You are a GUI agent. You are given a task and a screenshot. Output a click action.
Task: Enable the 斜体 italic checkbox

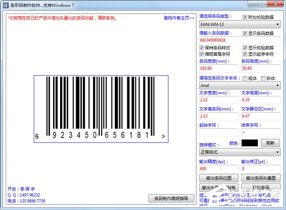(263, 78)
